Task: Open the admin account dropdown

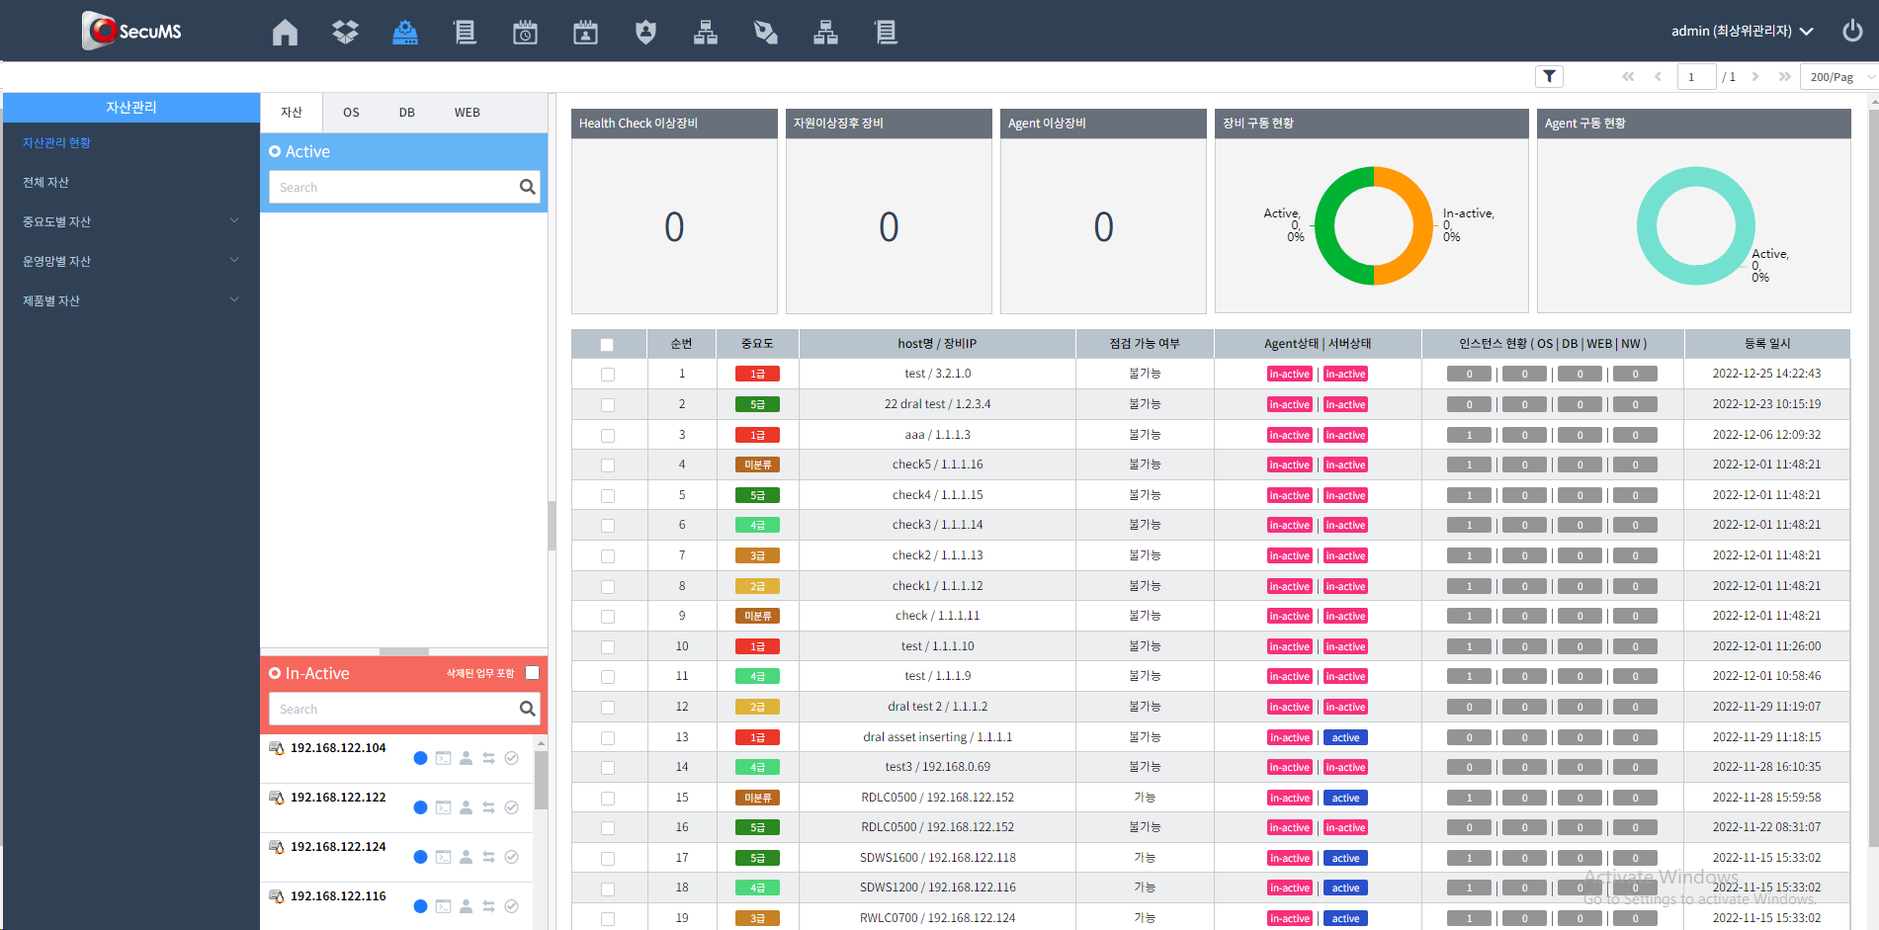Action: click(1741, 32)
